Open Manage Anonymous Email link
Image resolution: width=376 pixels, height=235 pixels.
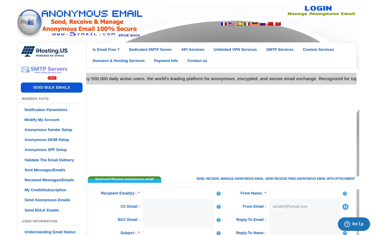[x=321, y=14]
